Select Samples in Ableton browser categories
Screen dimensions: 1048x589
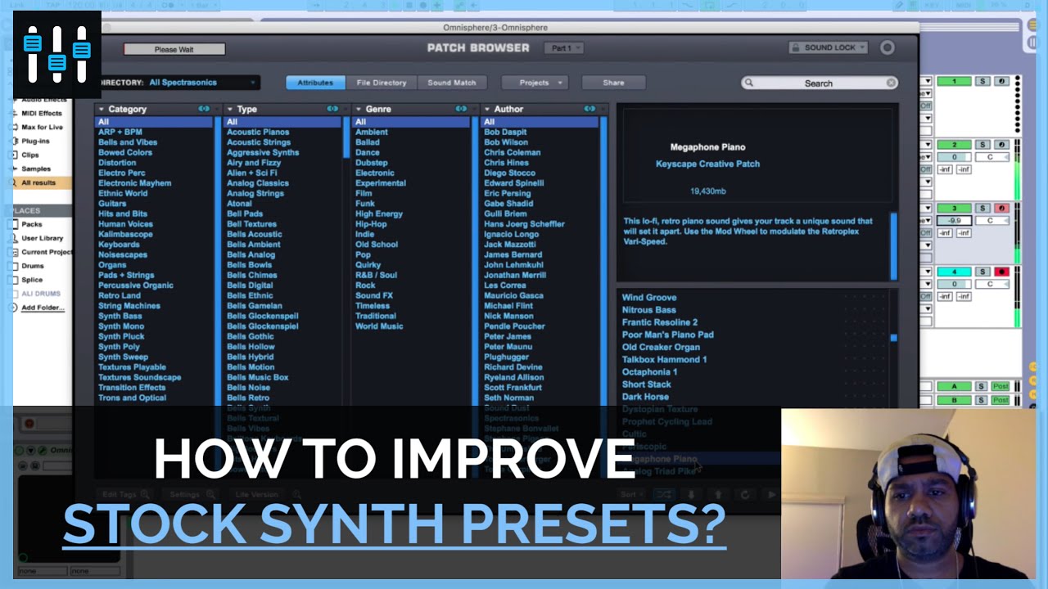click(x=35, y=169)
